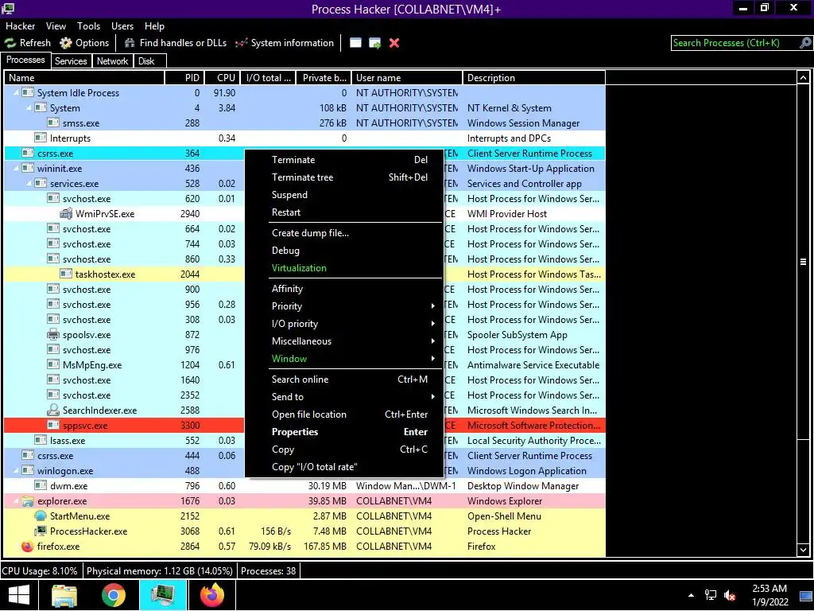Screen dimensions: 814x611
Task: Expand the Send to submenu
Action: point(344,396)
